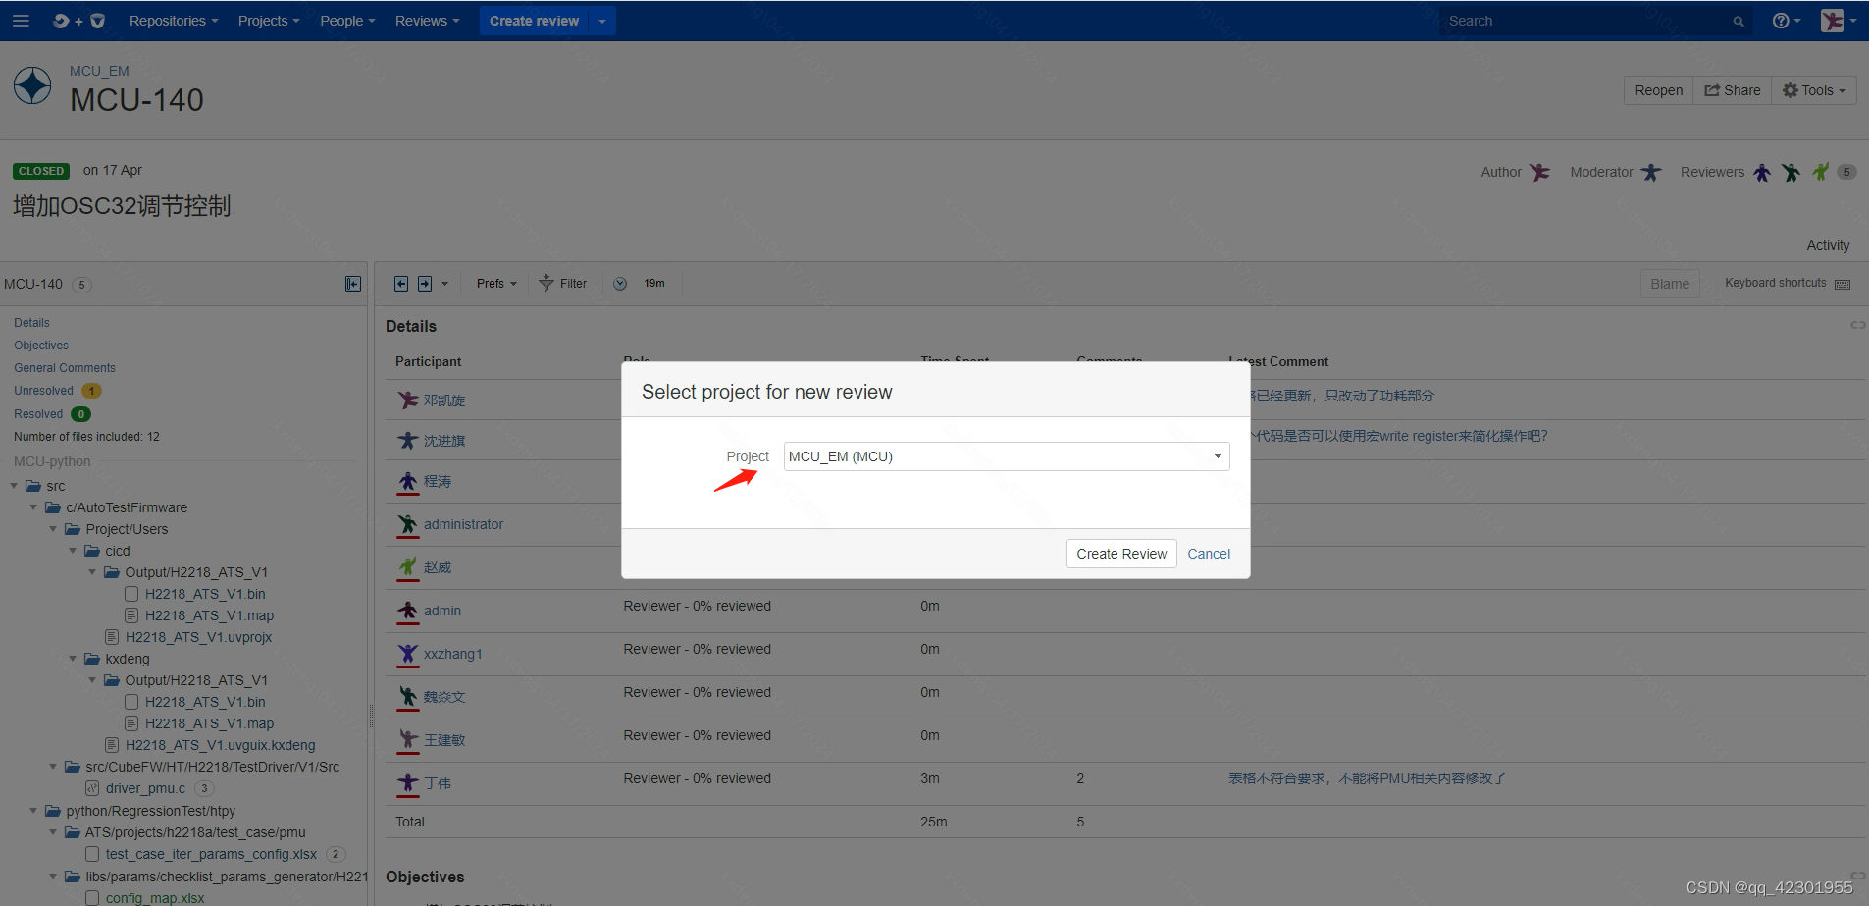Viewport: 1869px width, 906px height.
Task: Open the 丁伟 participant link
Action: click(438, 783)
